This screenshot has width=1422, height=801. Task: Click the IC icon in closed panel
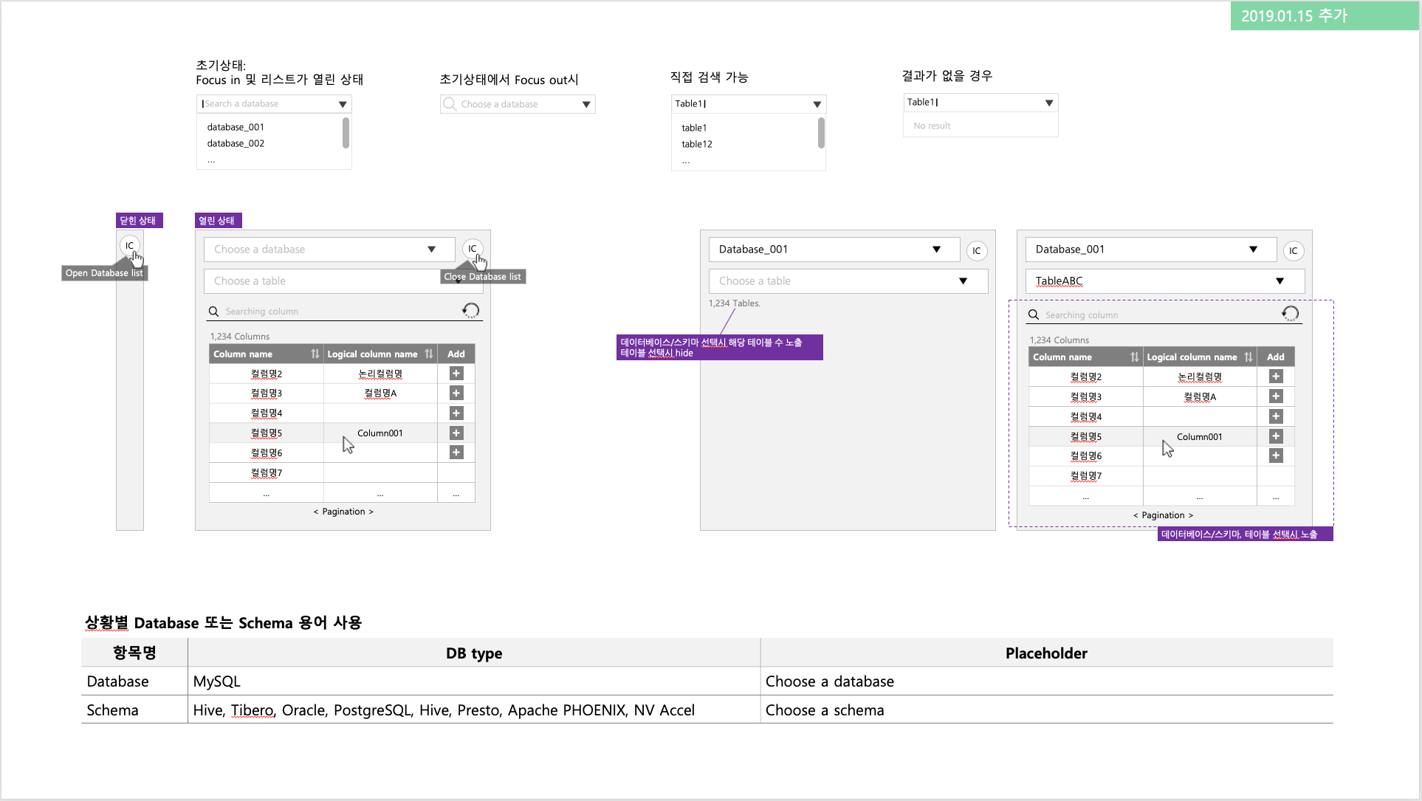click(129, 246)
